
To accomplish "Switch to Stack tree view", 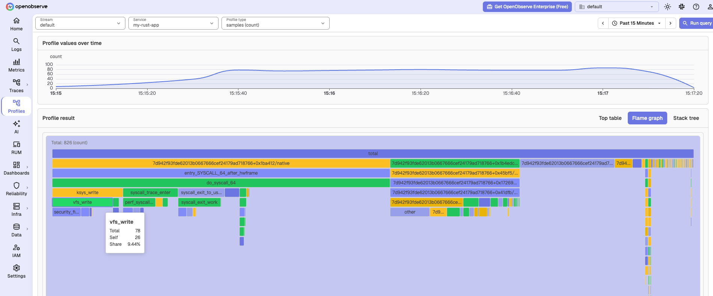I will [x=686, y=118].
